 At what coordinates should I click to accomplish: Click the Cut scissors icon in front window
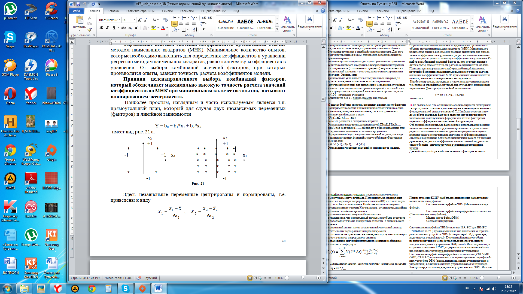tap(90, 17)
